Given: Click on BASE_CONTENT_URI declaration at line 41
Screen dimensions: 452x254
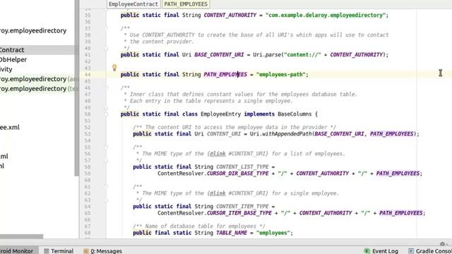Looking at the screenshot, I should (x=219, y=55).
